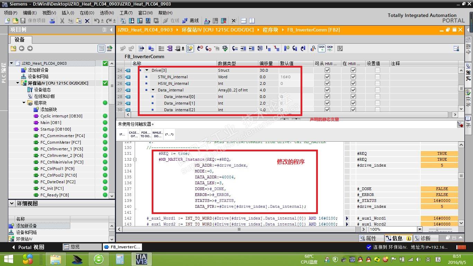Click the print icon in main toolbar
The image size is (473, 266).
(x=52, y=21)
